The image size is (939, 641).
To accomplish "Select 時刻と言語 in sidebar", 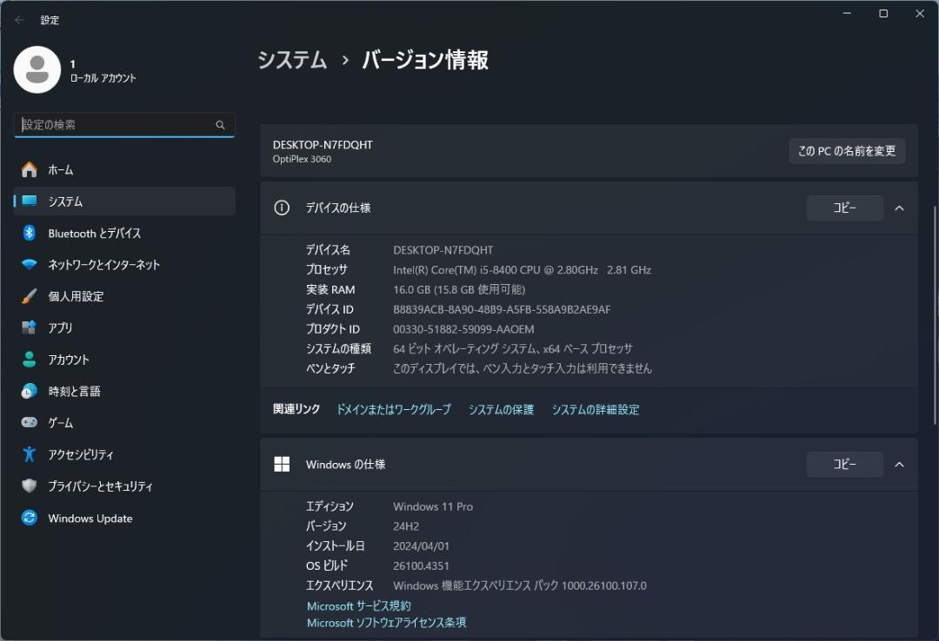I will click(124, 391).
